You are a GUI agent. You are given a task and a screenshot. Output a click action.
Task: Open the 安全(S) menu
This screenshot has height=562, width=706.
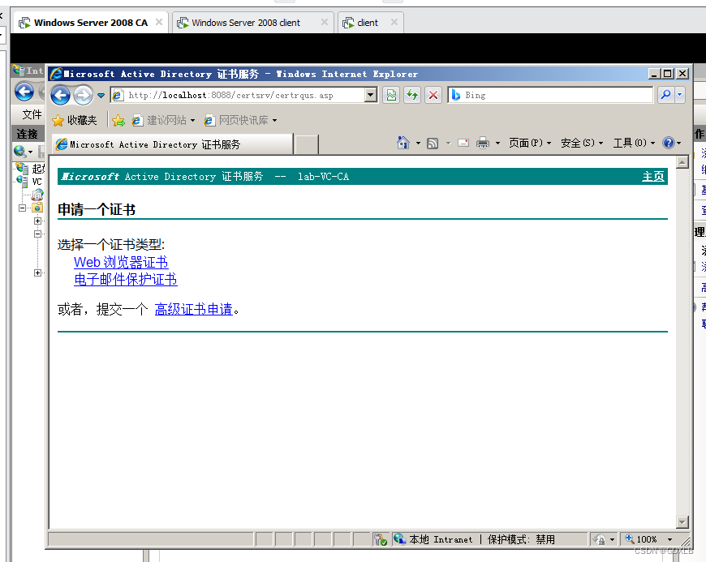tap(582, 143)
